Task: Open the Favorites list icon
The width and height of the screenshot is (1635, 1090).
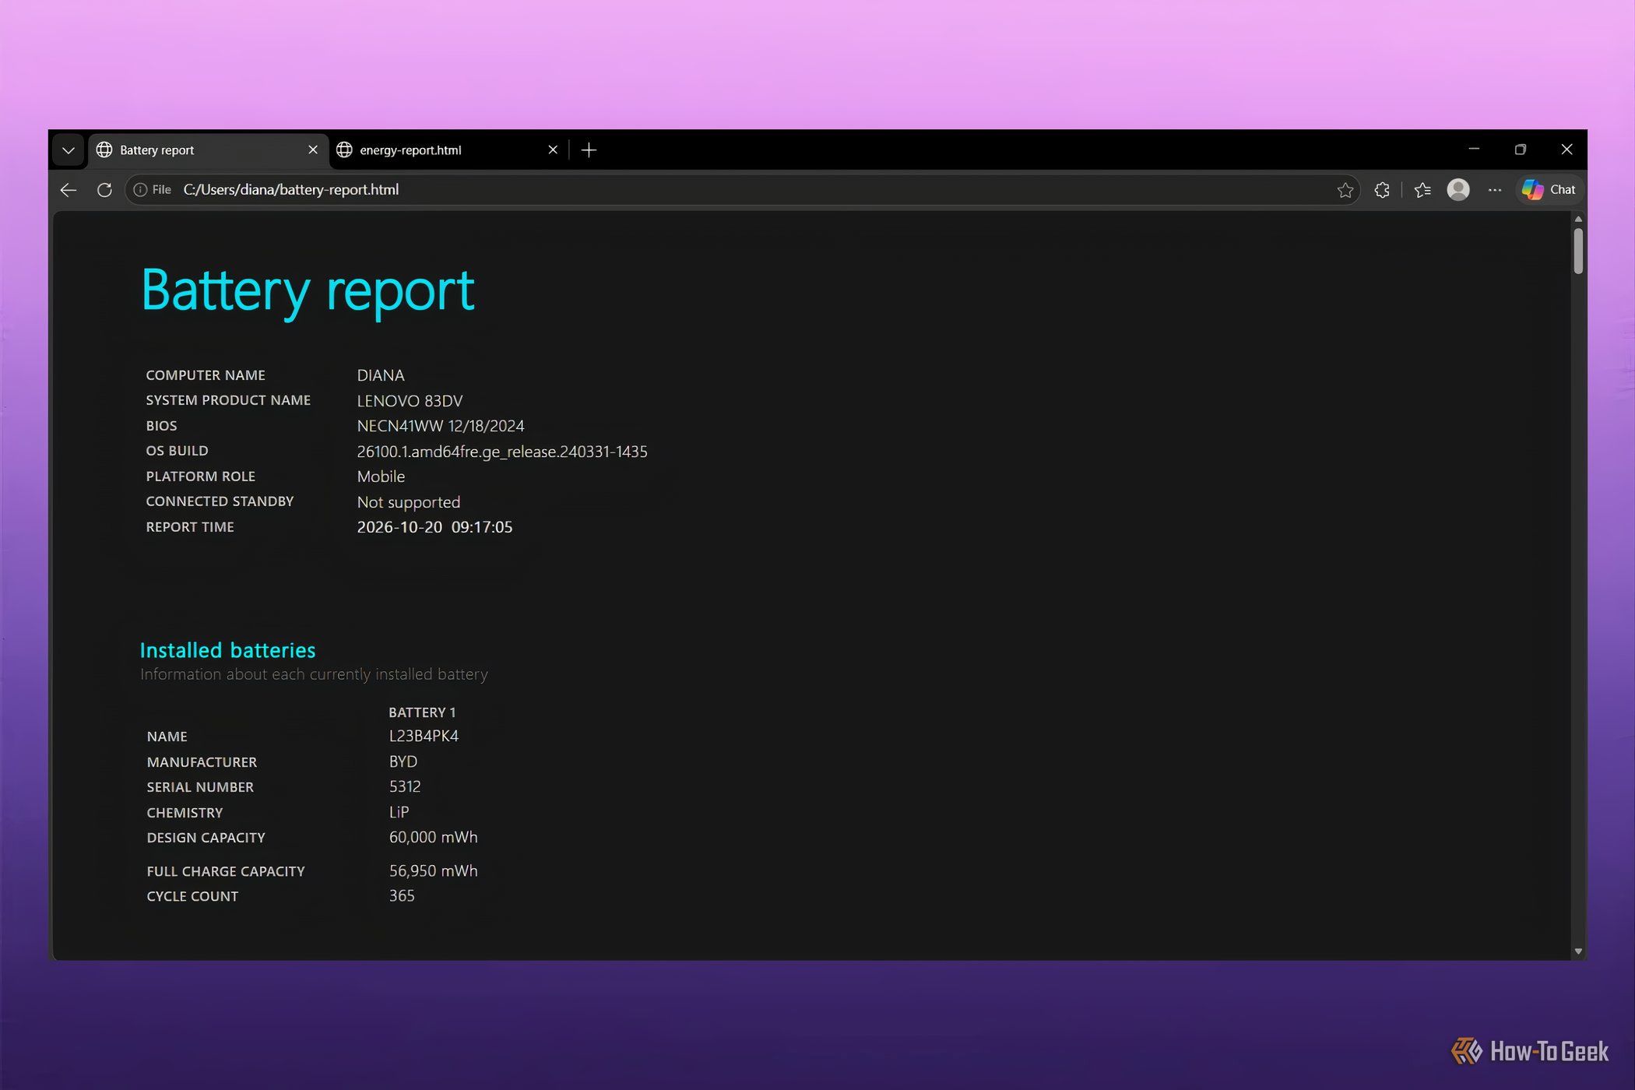Action: [1422, 190]
